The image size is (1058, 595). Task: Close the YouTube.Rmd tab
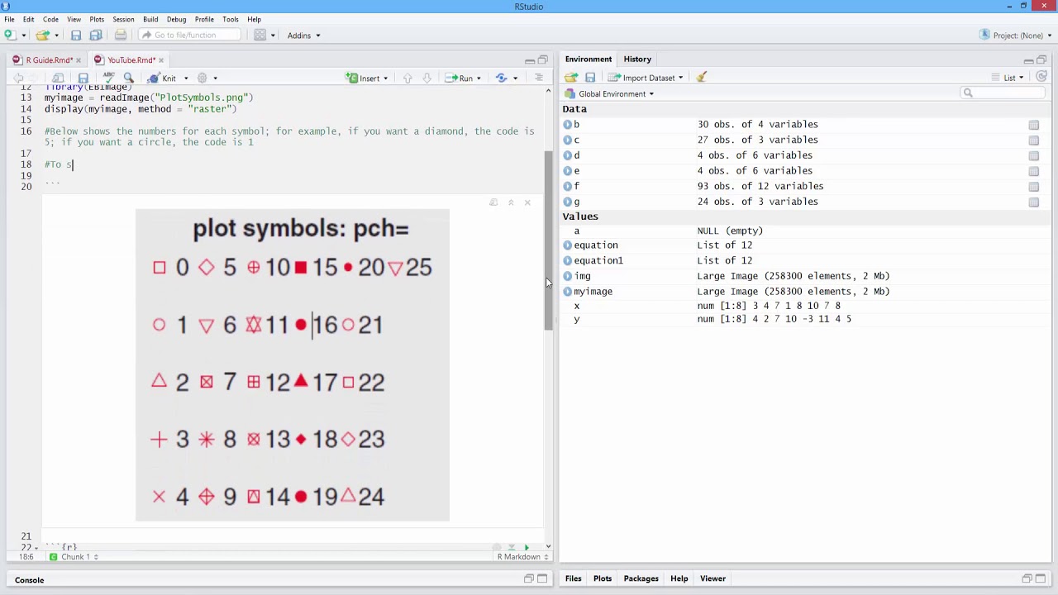coord(161,59)
